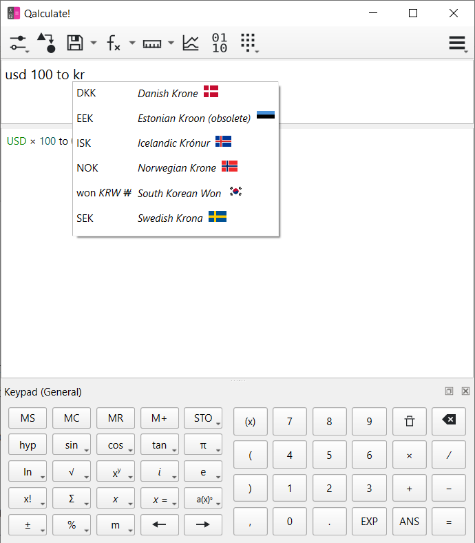Toggle the hyp hyperbolic button

click(28, 444)
